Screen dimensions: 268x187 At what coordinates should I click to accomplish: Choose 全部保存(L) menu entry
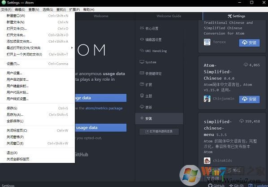37,121
